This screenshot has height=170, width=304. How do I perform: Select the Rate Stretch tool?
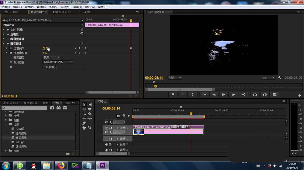tap(84, 114)
